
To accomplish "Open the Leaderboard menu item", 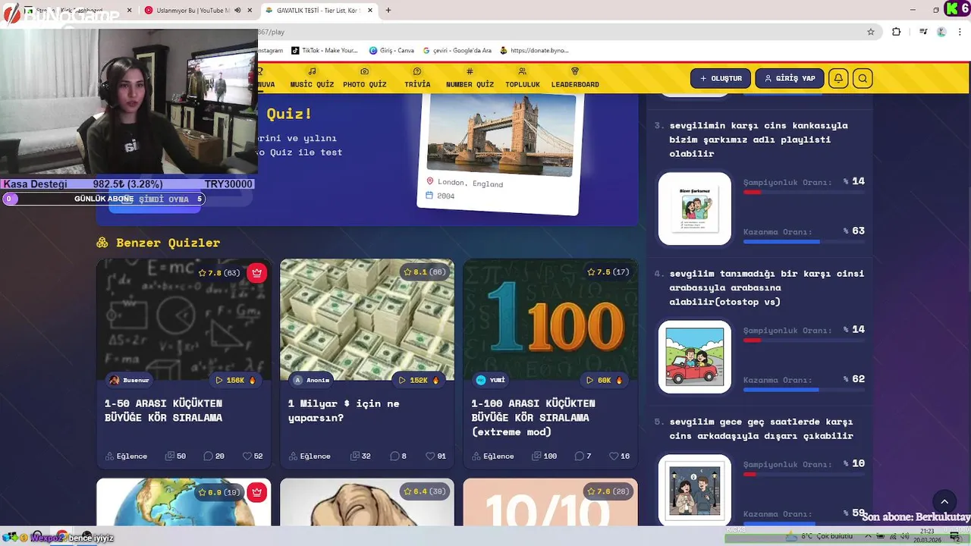I will pyautogui.click(x=575, y=78).
